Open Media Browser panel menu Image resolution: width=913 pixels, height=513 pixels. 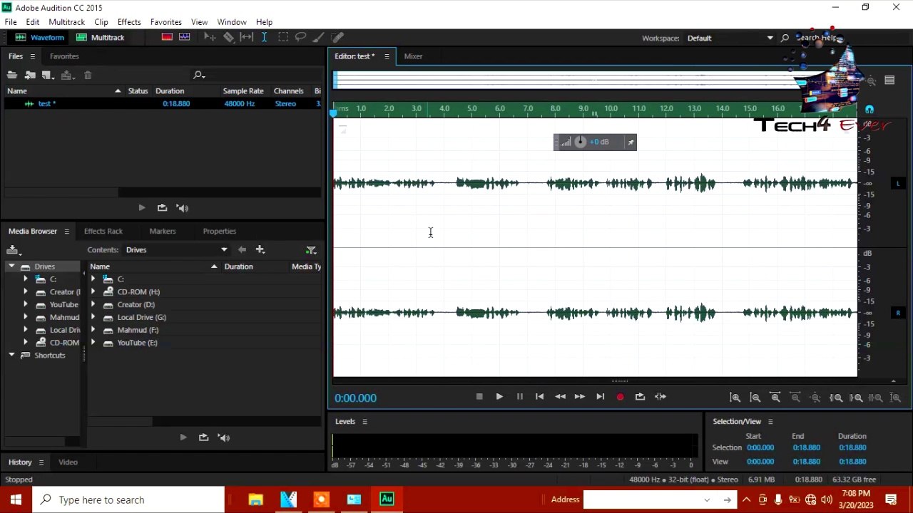[x=66, y=232]
